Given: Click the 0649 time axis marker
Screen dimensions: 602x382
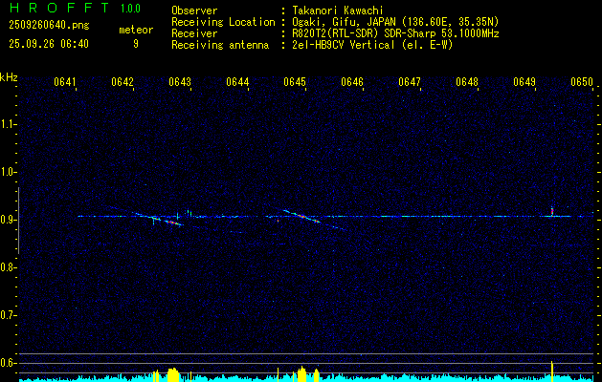Looking at the screenshot, I should [524, 82].
